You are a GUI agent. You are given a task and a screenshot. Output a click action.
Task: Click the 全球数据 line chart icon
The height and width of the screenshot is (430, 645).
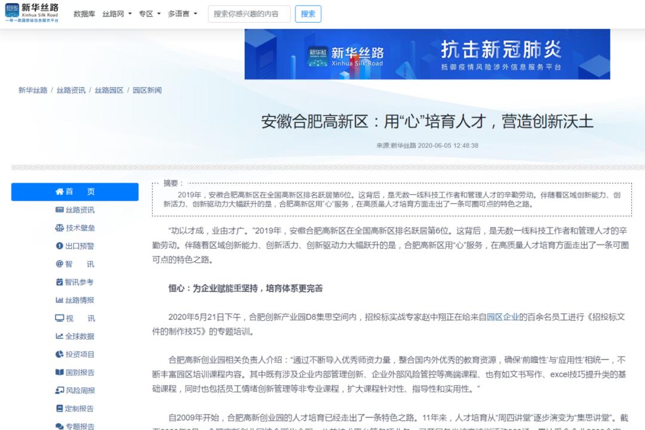tap(60, 336)
